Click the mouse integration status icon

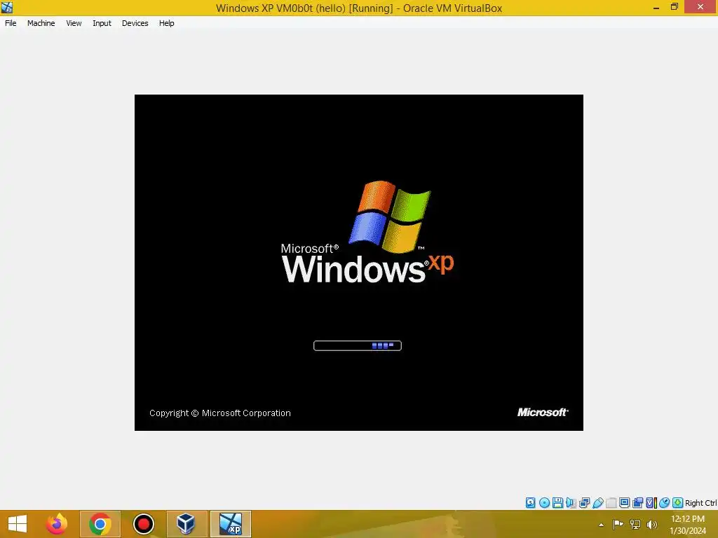(665, 503)
